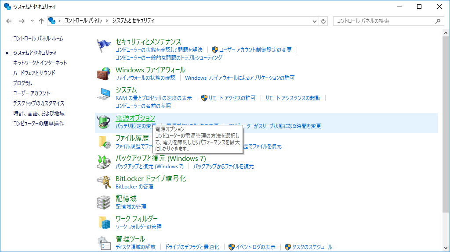This screenshot has height=252, width=450.
Task: Open リモート アクセスの許可
Action: [232, 98]
